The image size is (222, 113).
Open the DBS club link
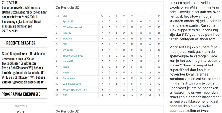[x=65, y=95]
